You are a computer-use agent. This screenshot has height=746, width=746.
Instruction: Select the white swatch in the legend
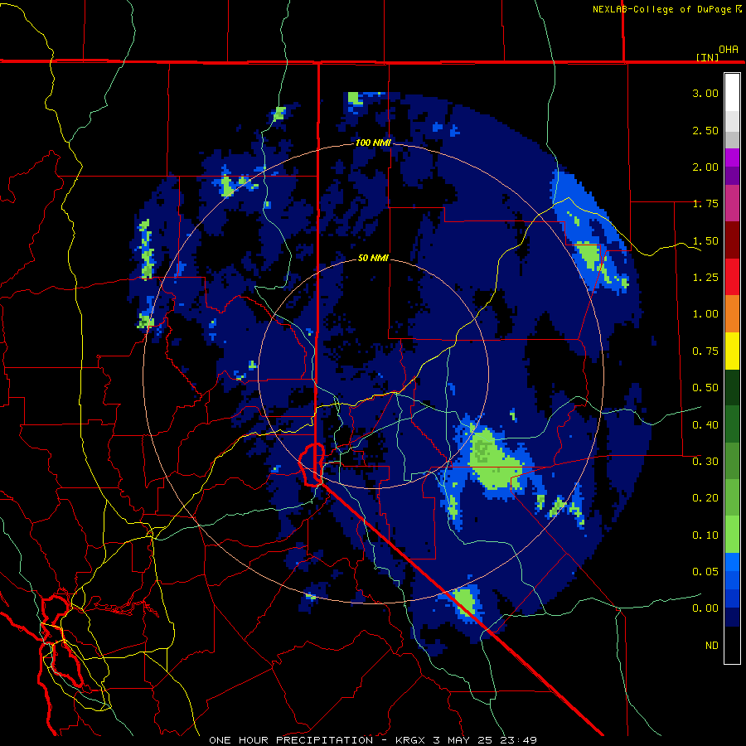(x=732, y=93)
